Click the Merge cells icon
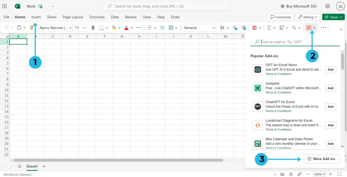This screenshot has height=177, width=347. coord(171,28)
